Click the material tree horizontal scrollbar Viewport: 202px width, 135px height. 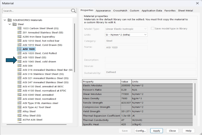(36, 124)
